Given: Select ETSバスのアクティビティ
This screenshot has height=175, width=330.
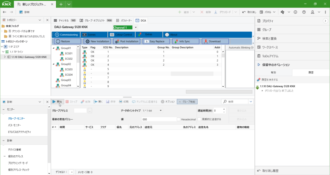Looking at the screenshot, I should pos(19,132).
